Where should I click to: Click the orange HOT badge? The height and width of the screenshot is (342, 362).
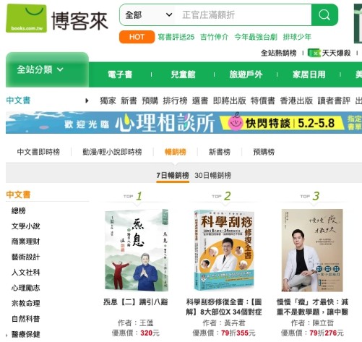tap(137, 37)
